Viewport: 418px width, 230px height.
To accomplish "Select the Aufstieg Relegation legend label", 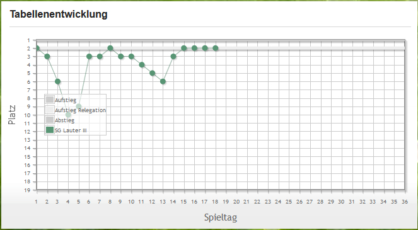I will click(x=80, y=110).
